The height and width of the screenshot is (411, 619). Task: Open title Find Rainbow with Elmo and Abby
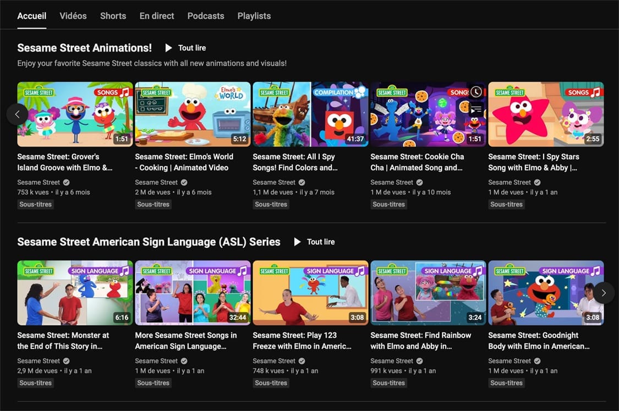point(421,341)
